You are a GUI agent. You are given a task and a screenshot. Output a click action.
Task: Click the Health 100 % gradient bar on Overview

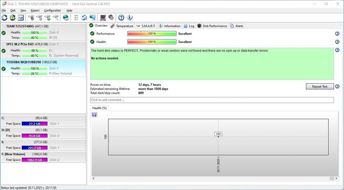coord(152,42)
